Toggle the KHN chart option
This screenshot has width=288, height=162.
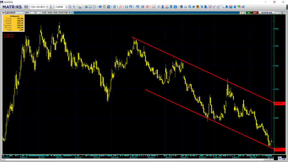(x=50, y=13)
